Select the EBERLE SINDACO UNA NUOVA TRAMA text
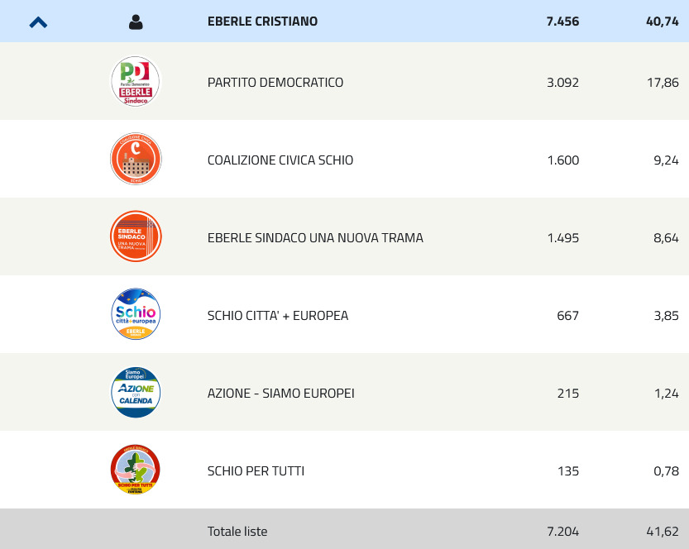 tap(315, 238)
